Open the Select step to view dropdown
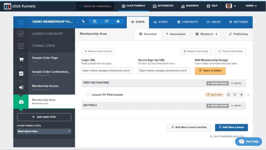266x150 pixels. pos(44,131)
